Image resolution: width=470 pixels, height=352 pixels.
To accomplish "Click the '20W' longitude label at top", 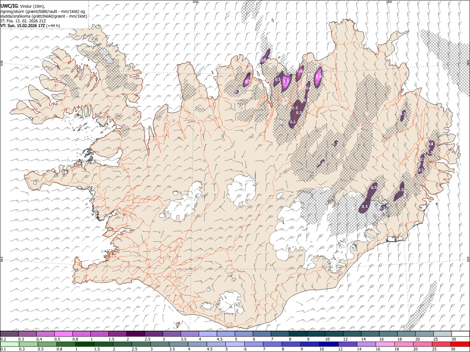I will click(195, 2).
